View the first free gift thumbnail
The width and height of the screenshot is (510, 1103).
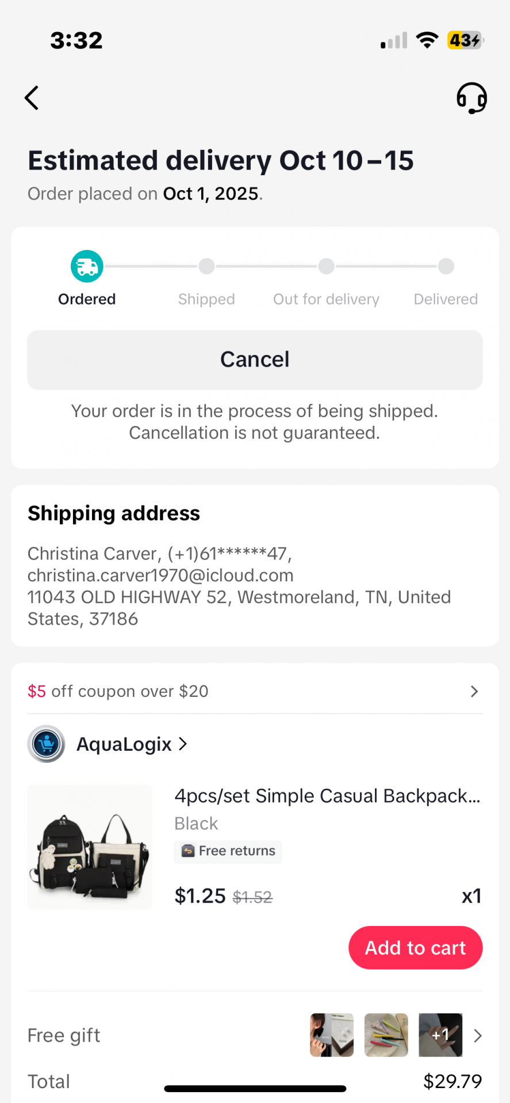pos(332,1035)
